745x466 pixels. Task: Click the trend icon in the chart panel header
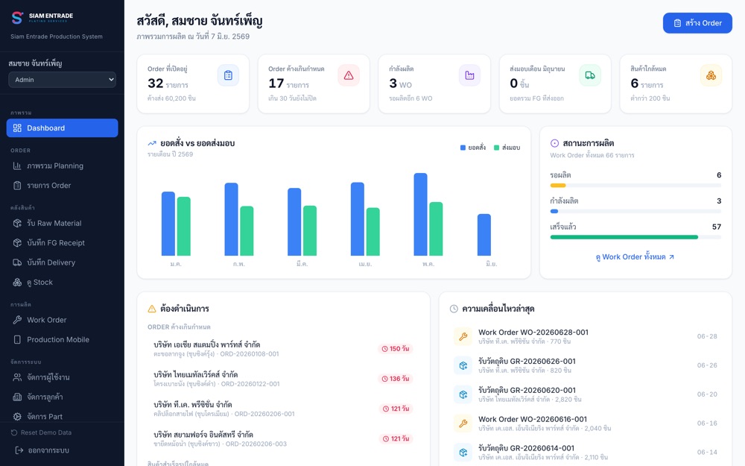point(152,143)
